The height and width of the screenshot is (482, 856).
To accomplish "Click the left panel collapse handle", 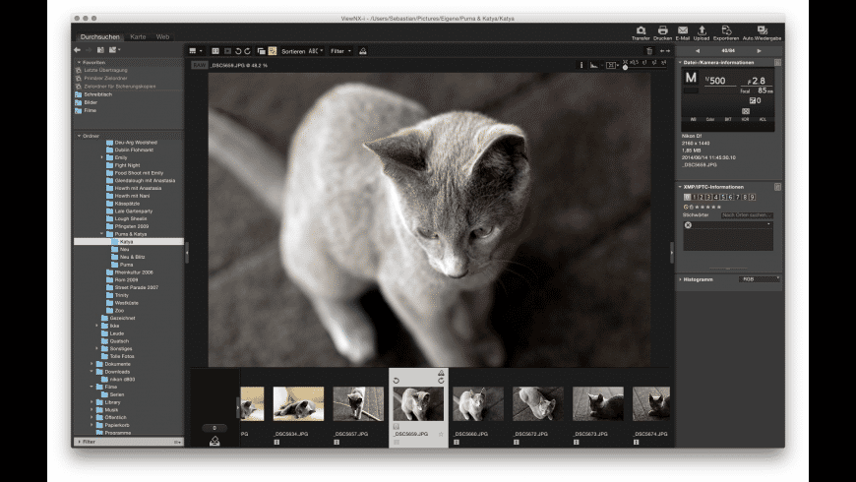I will point(187,253).
